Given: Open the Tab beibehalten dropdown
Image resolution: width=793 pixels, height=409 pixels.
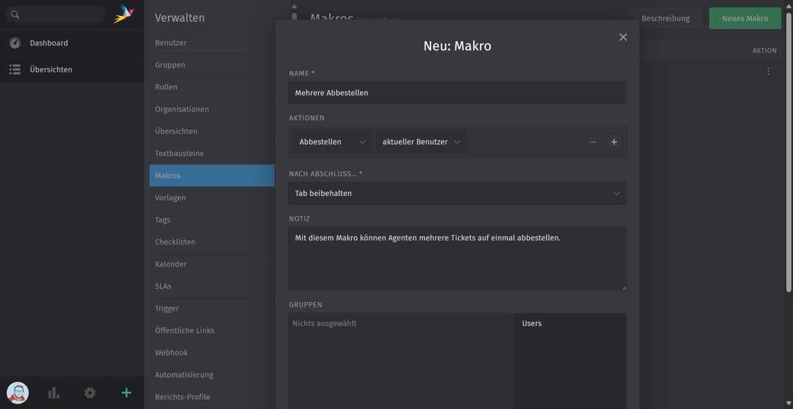Looking at the screenshot, I should pos(457,193).
